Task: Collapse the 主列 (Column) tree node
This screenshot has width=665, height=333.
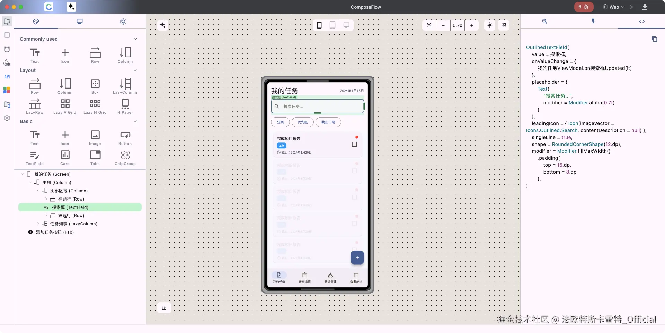Action: [30, 182]
